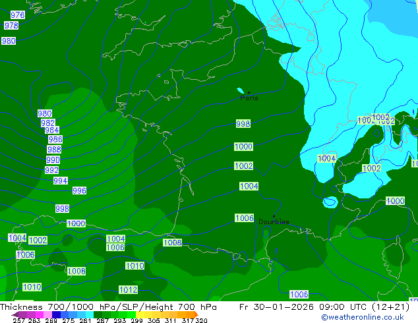
Task: Click the 311 legend value
Action: coord(170,320)
